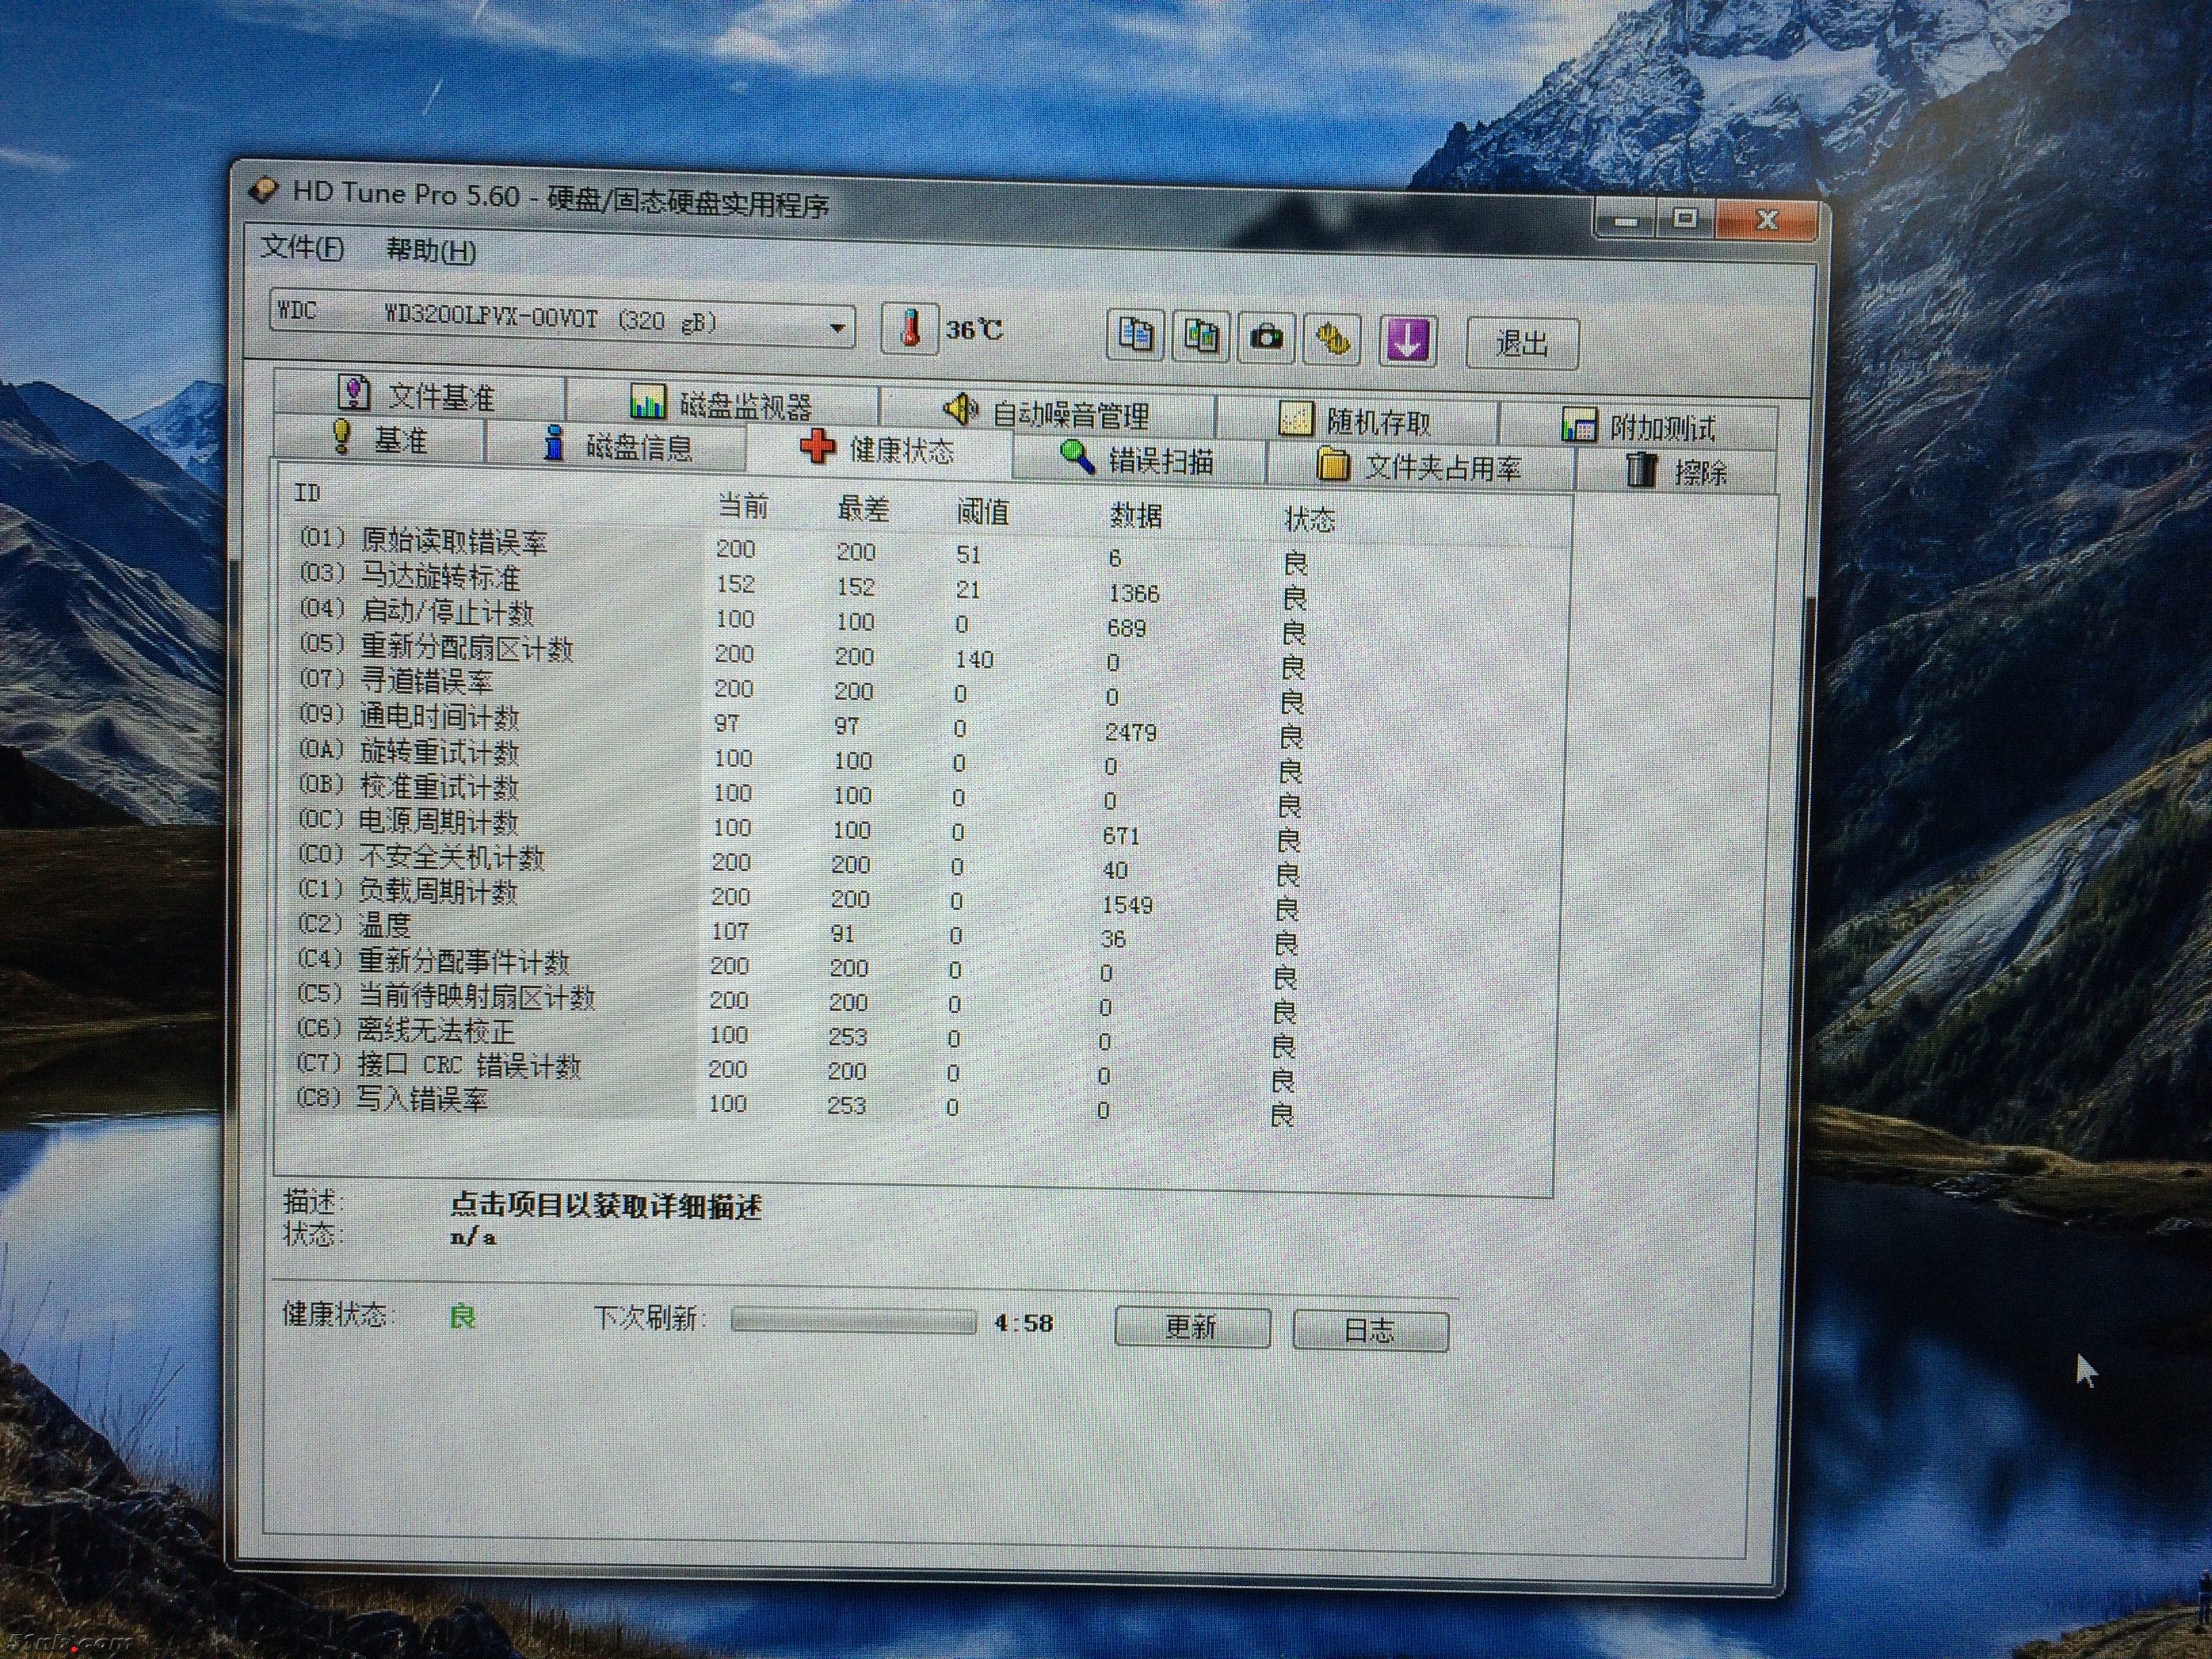The width and height of the screenshot is (2212, 1659).
Task: Click the thermometer temperature icon
Action: pos(909,329)
